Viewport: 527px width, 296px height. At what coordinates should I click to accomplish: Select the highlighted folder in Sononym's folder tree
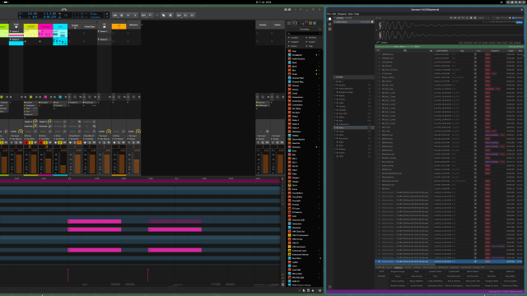[x=354, y=128]
